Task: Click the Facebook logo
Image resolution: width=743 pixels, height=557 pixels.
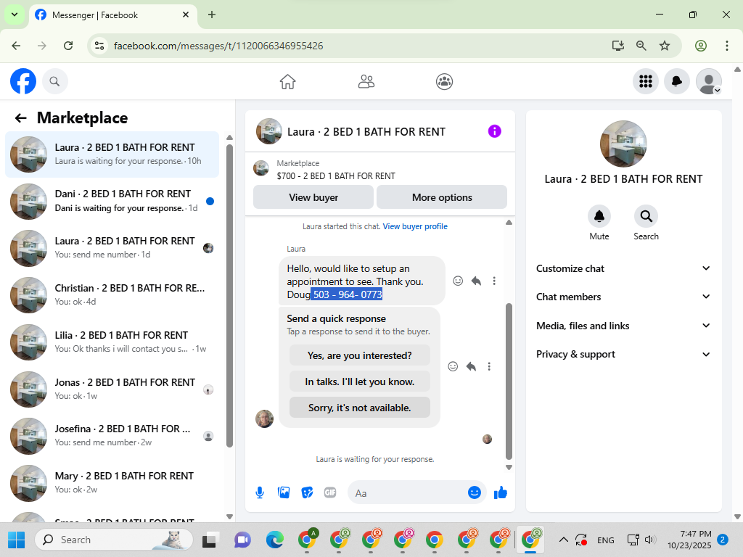Action: [23, 81]
